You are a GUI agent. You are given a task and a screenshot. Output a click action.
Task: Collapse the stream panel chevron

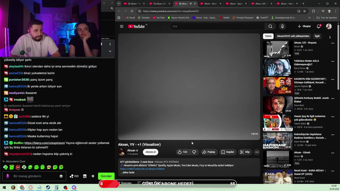(110, 51)
